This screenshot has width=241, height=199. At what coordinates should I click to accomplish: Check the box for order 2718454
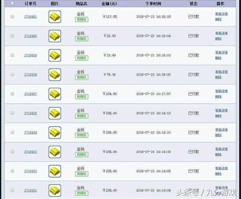12,133
